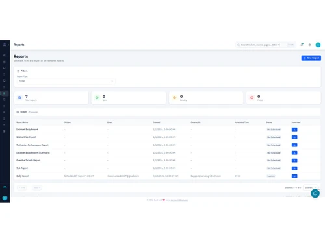Viewport: 325px width, 243px height.
Task: Download the Incident Daily Report (Summary)
Action: tap(294, 153)
